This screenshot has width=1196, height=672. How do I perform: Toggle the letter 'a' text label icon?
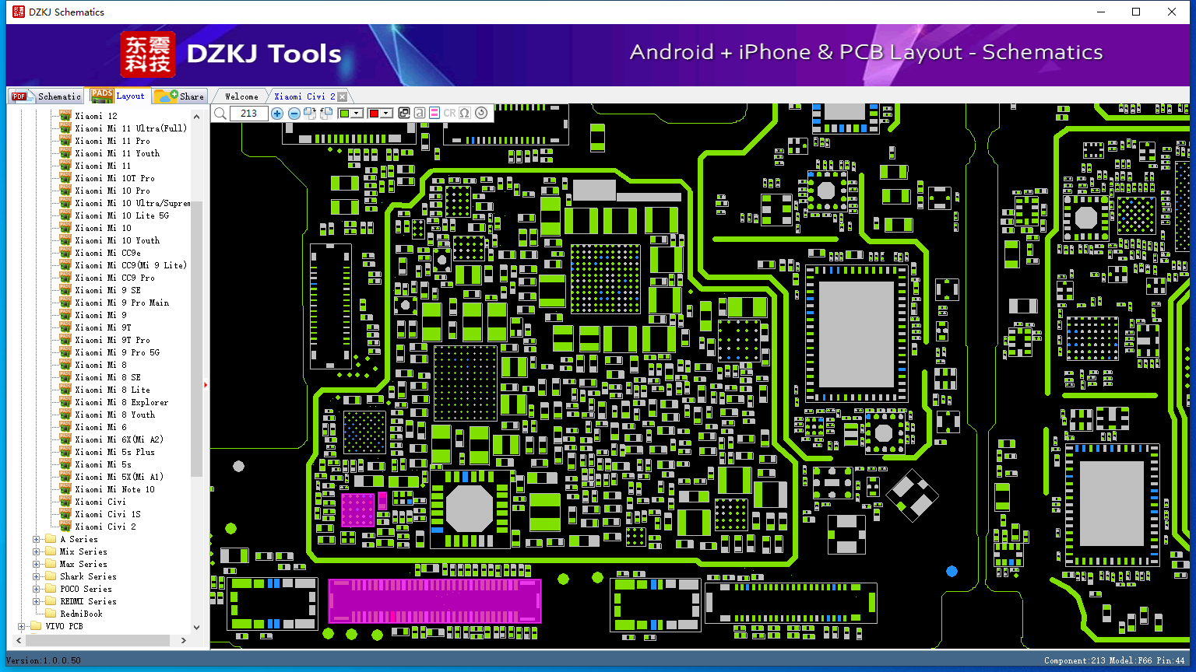click(420, 114)
